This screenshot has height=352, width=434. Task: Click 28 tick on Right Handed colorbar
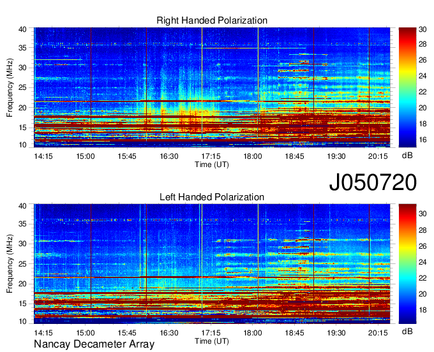423,44
